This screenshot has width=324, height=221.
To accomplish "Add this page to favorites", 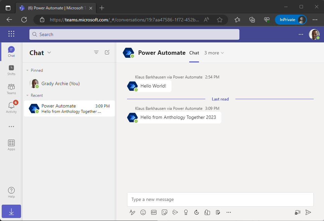I will [220, 20].
